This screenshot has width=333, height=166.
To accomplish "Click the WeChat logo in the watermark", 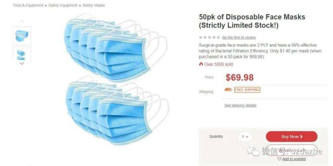I will (253, 151).
